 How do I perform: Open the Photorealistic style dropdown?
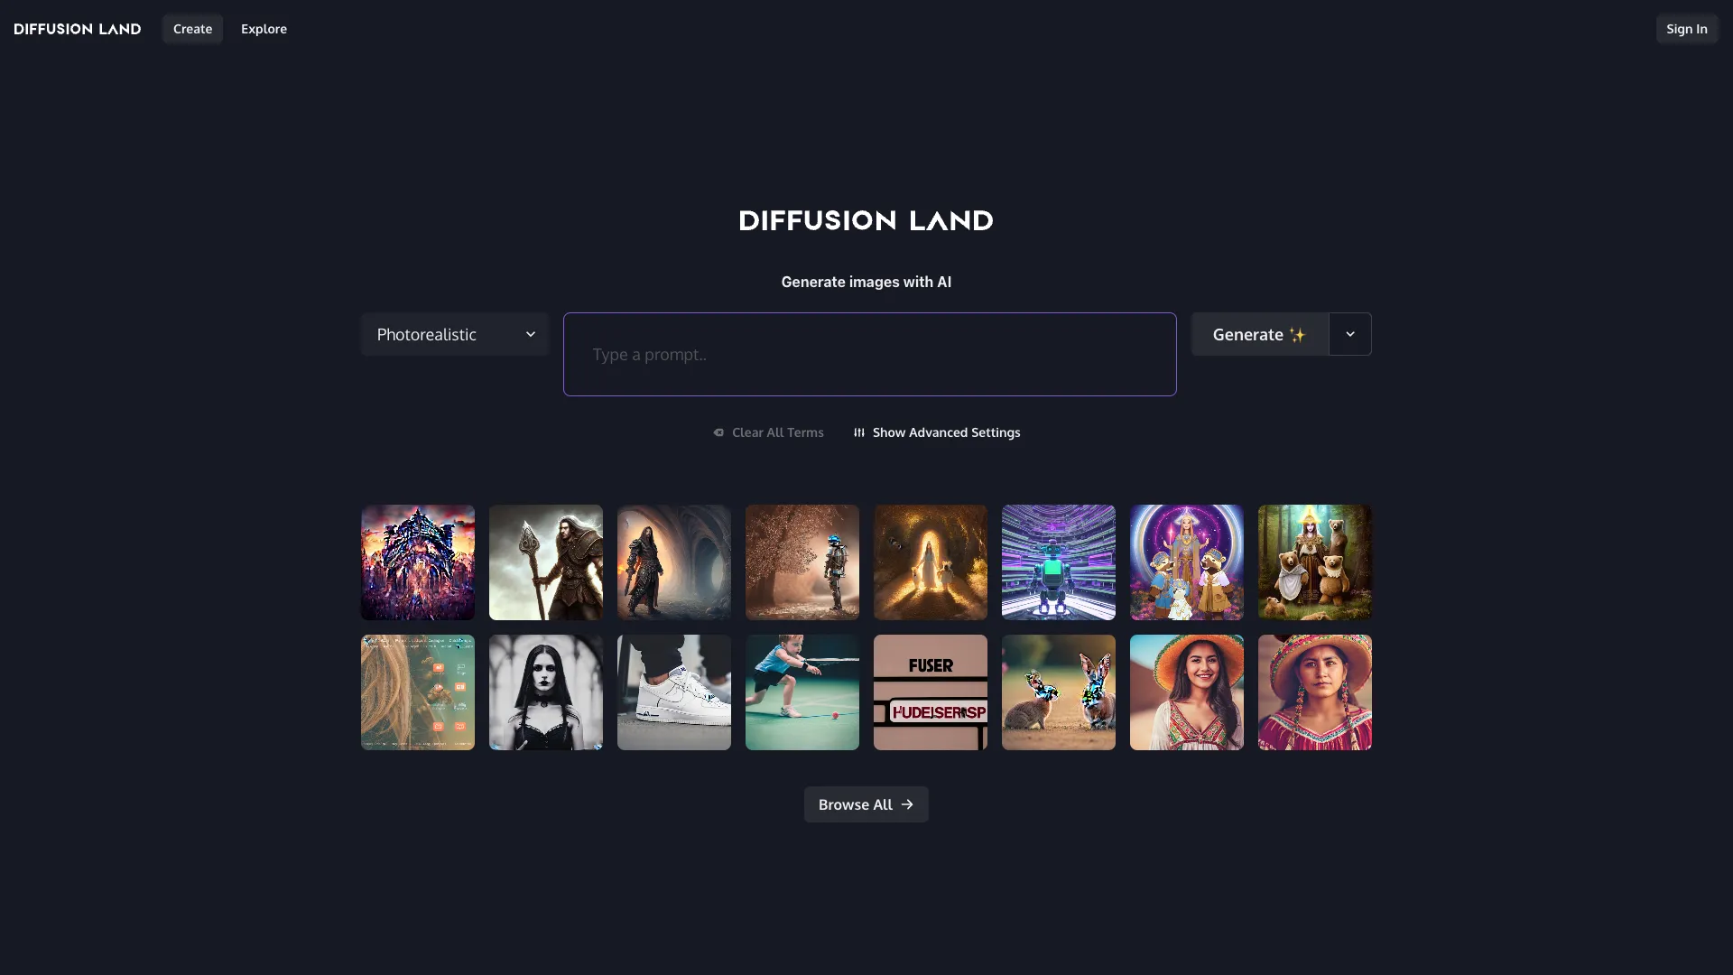455,334
